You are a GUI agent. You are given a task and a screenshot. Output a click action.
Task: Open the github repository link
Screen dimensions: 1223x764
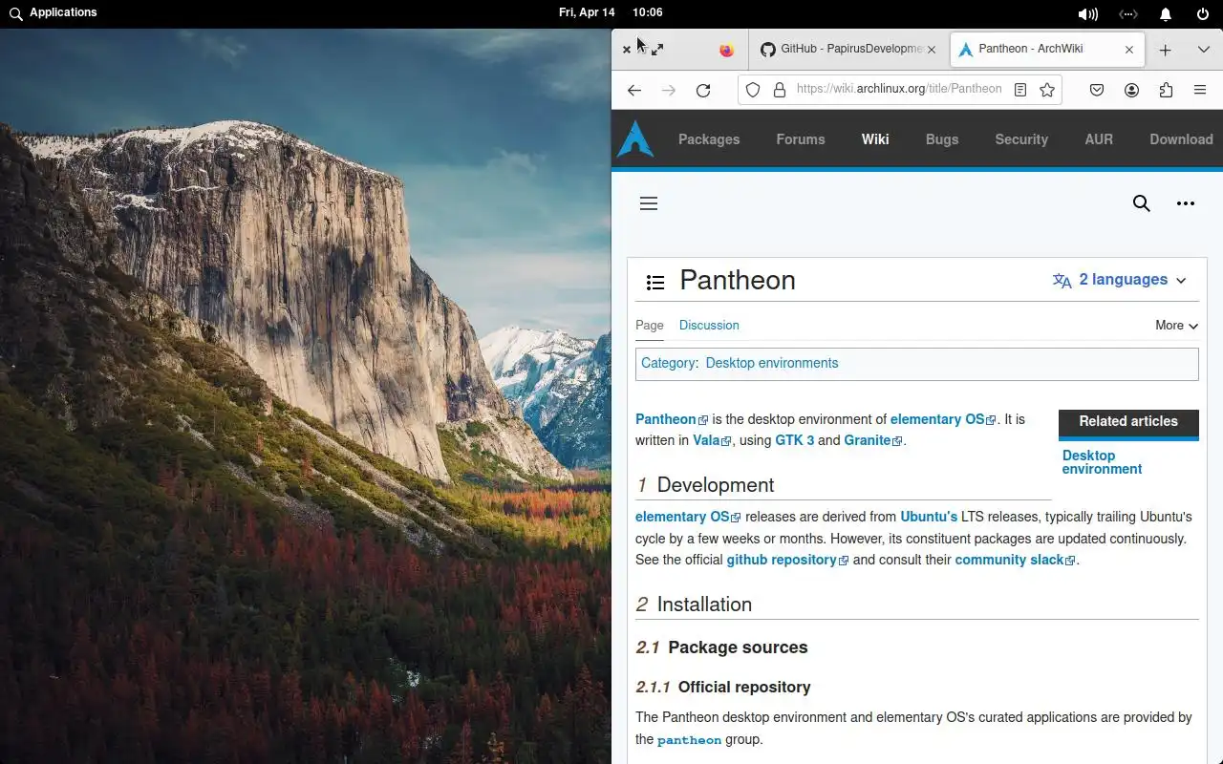click(787, 560)
